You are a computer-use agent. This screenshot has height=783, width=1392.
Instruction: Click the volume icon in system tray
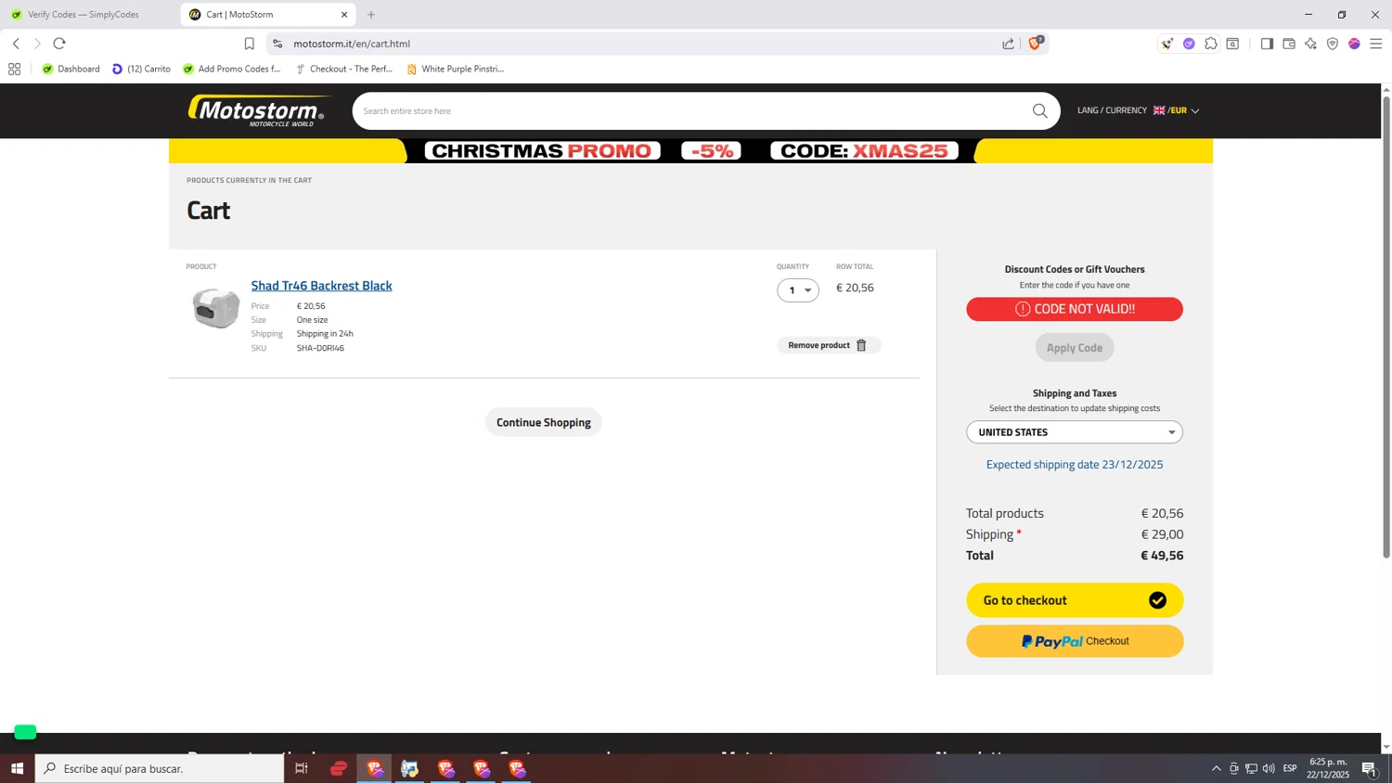click(1269, 768)
